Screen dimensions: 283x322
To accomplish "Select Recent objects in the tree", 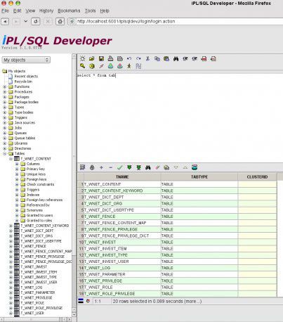I will coord(26,77).
